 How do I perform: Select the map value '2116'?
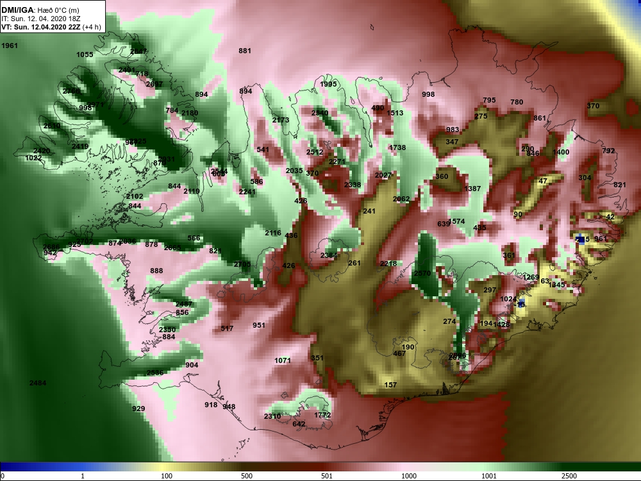(273, 233)
